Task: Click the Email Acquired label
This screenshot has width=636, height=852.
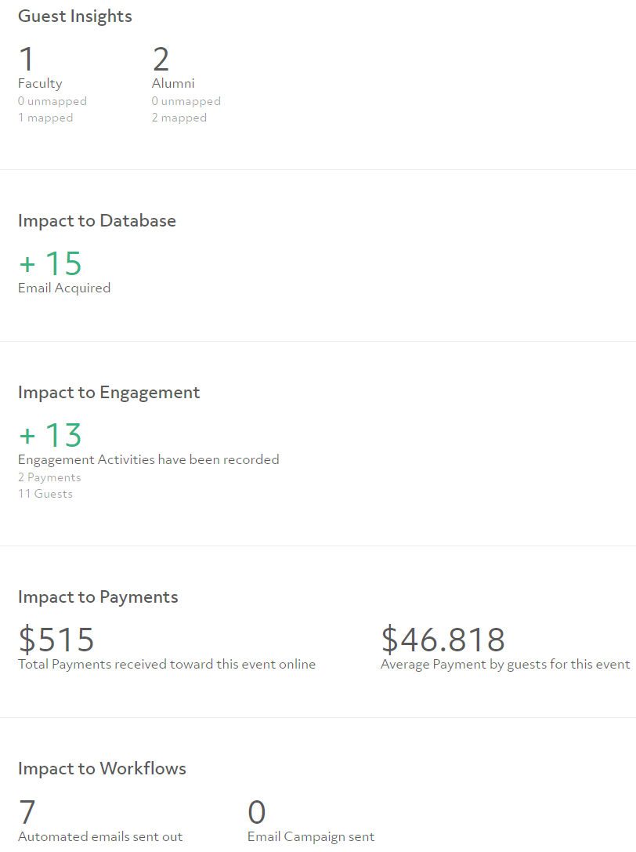Action: tap(64, 288)
